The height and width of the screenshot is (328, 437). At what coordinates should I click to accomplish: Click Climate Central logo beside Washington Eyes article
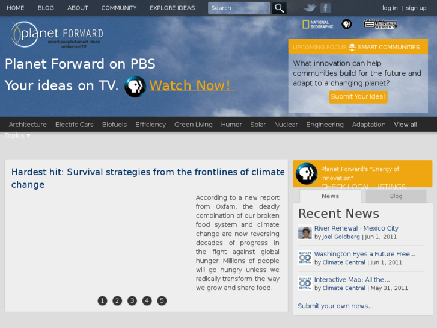(305, 258)
